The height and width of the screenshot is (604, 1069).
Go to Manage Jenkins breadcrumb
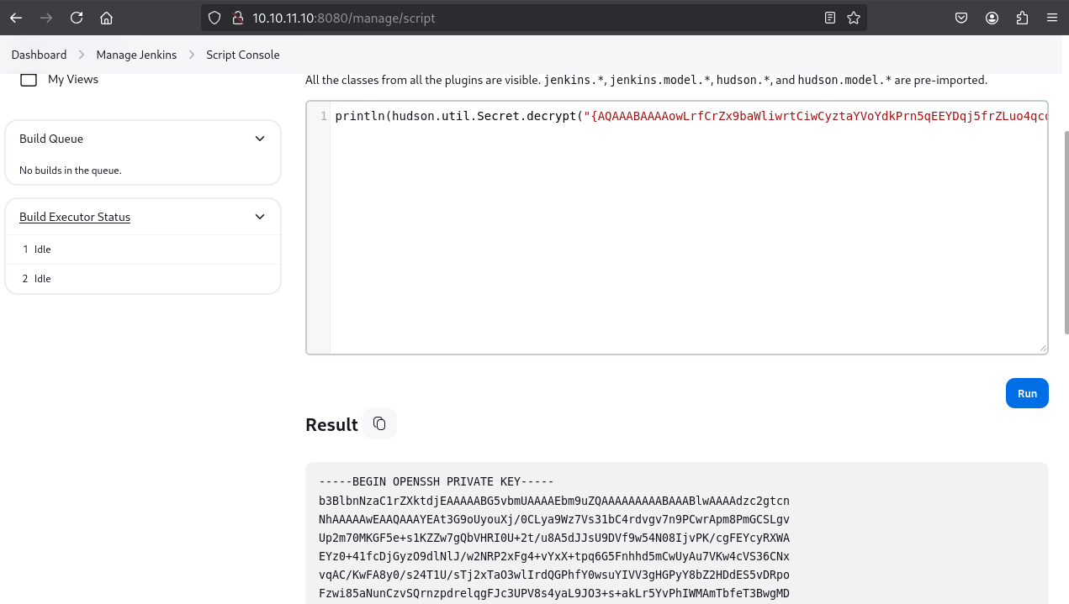pos(136,55)
